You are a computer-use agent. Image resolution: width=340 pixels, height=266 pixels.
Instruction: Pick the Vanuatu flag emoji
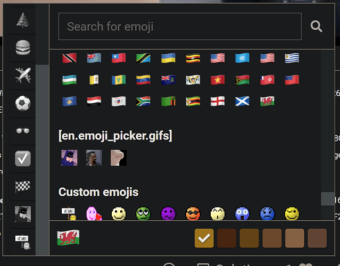(243, 80)
